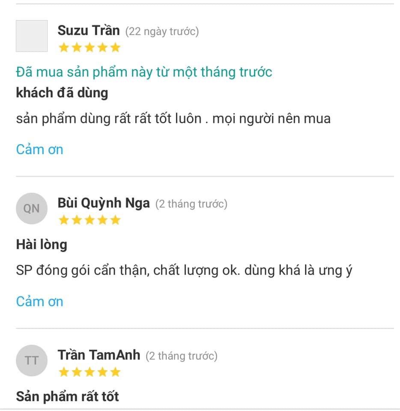Click reviewer name Suzu Trần
This screenshot has height=411, width=400.
tap(88, 30)
